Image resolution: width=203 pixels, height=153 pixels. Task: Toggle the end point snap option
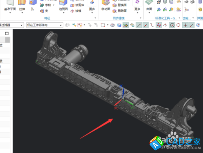139,25
